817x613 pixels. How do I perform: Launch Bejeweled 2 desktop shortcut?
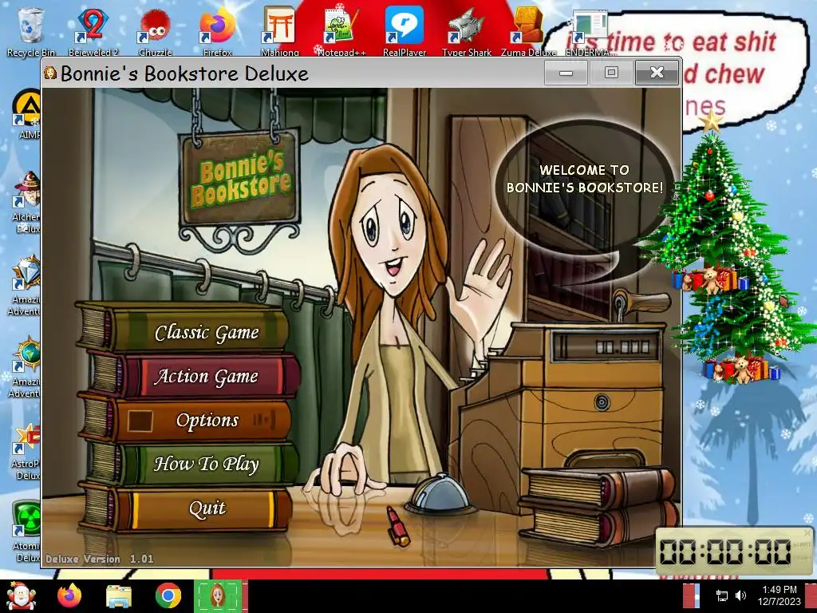93,32
